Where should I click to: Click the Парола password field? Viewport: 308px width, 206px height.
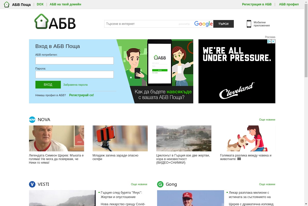point(74,74)
